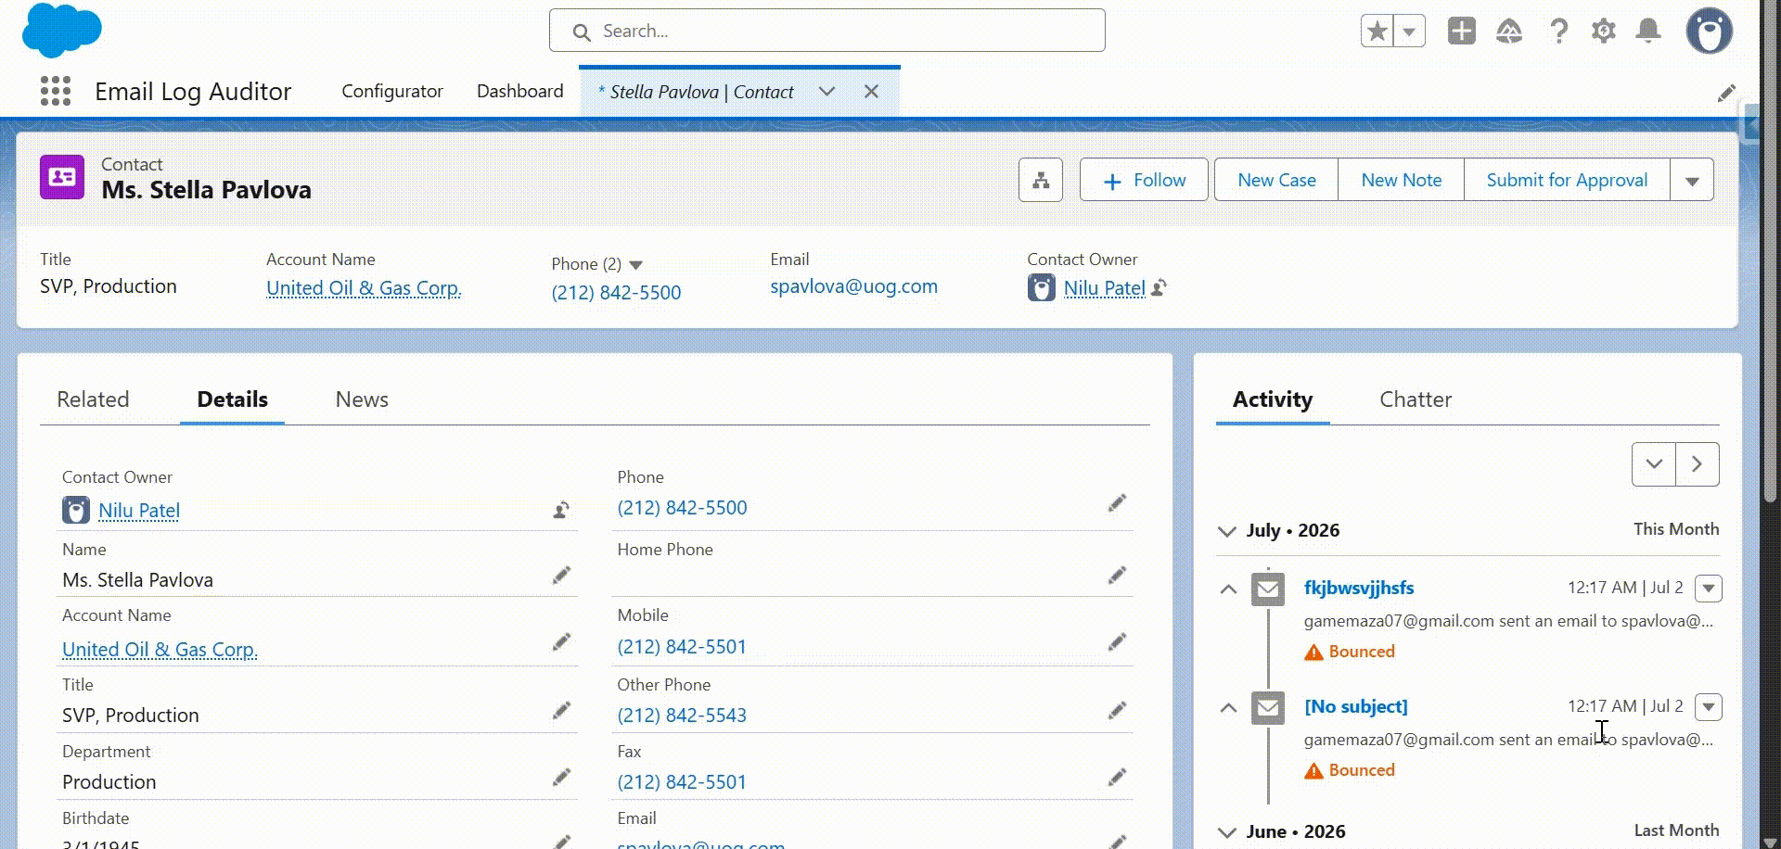The width and height of the screenshot is (1781, 849).
Task: Open United Oil & Gas Corp. link in Details
Action: coord(160,650)
